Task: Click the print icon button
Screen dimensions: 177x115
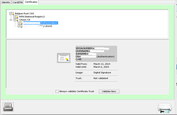Action: [x=8, y=107]
